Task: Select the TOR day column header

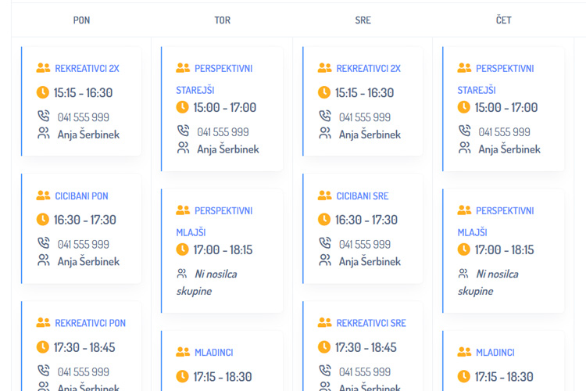Action: coord(222,20)
